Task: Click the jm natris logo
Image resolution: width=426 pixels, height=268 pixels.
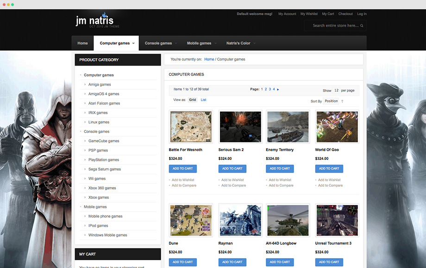Action: tap(97, 20)
